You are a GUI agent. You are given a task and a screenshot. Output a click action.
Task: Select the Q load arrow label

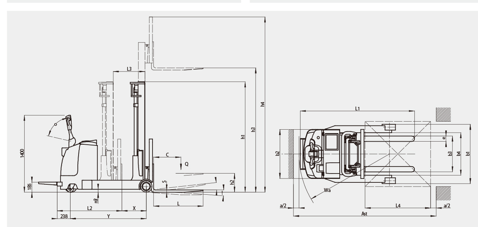pyautogui.click(x=186, y=164)
